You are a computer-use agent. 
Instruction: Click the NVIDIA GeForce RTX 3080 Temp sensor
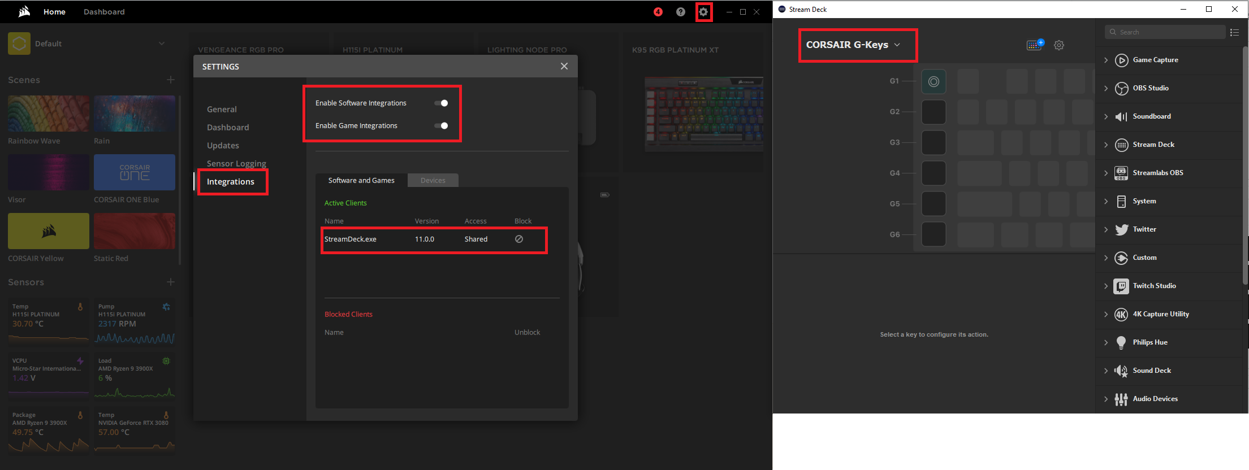pyautogui.click(x=135, y=430)
